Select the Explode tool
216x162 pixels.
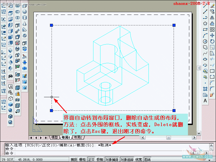pyautogui.click(x=212, y=95)
